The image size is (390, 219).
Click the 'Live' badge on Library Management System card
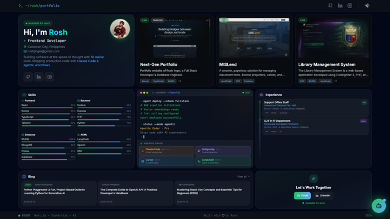point(303,20)
